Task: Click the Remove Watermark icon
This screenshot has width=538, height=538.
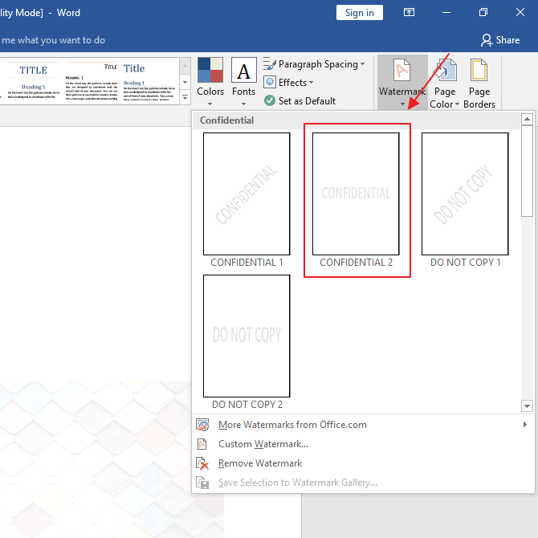Action: pyautogui.click(x=202, y=463)
